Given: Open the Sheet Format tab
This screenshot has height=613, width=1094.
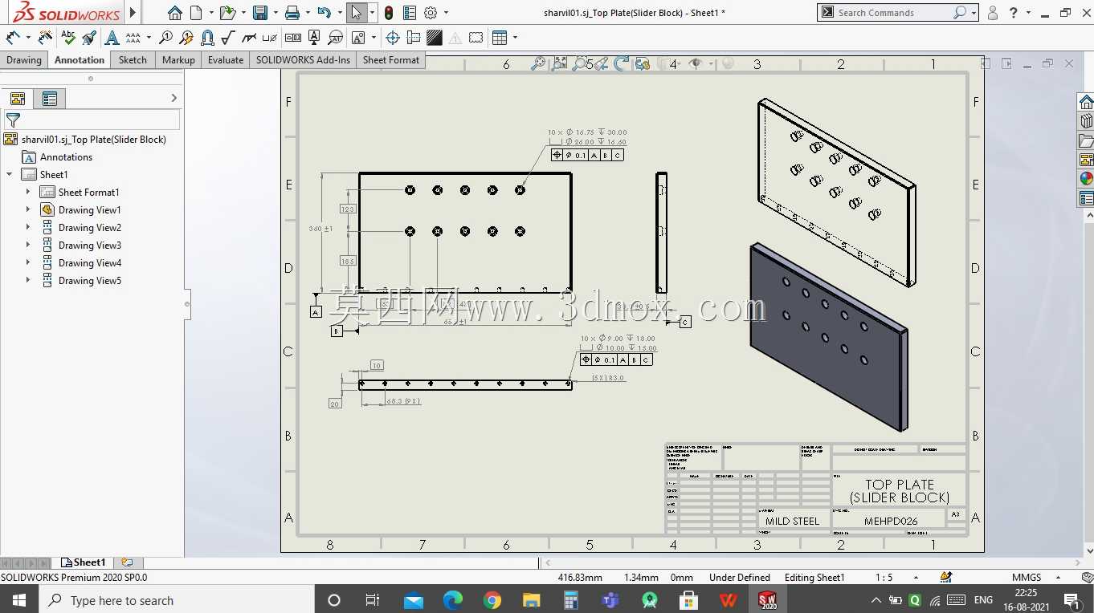Looking at the screenshot, I should coord(391,60).
